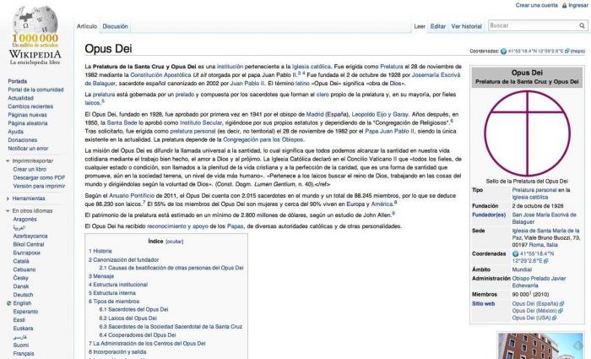Click the globe icon in infobox Coordenadas row
This screenshot has height=359, width=591.
click(x=515, y=253)
